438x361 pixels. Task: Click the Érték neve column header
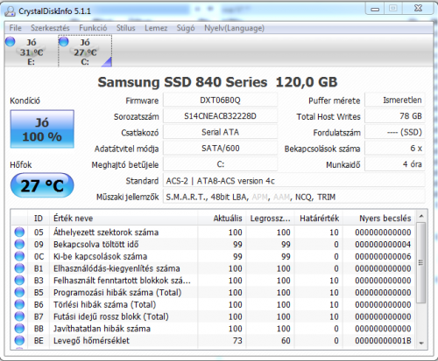point(124,219)
